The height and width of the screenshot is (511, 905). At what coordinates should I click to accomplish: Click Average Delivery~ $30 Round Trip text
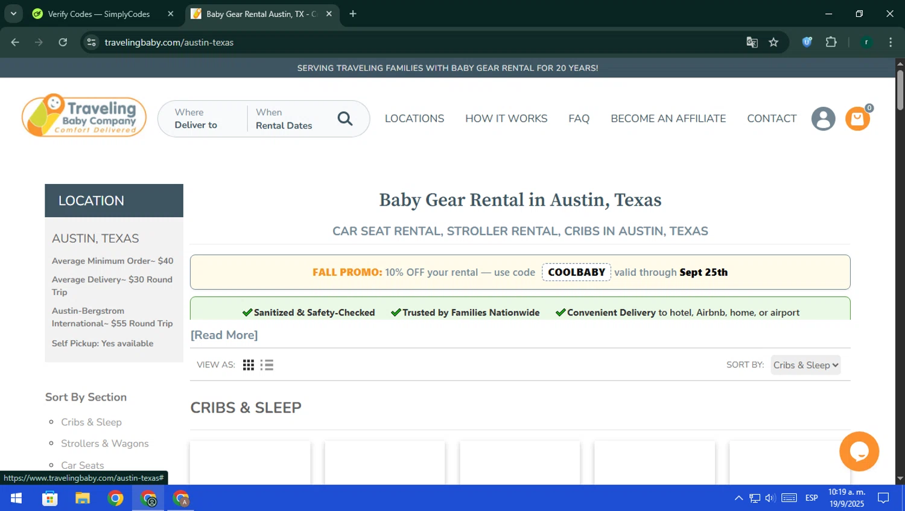[x=112, y=286]
